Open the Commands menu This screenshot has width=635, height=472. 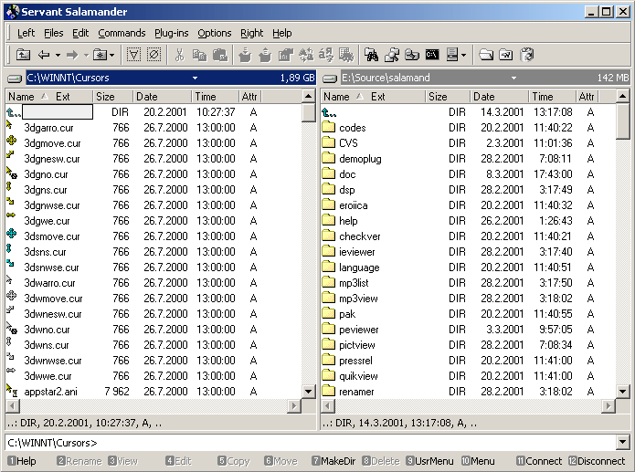(122, 33)
